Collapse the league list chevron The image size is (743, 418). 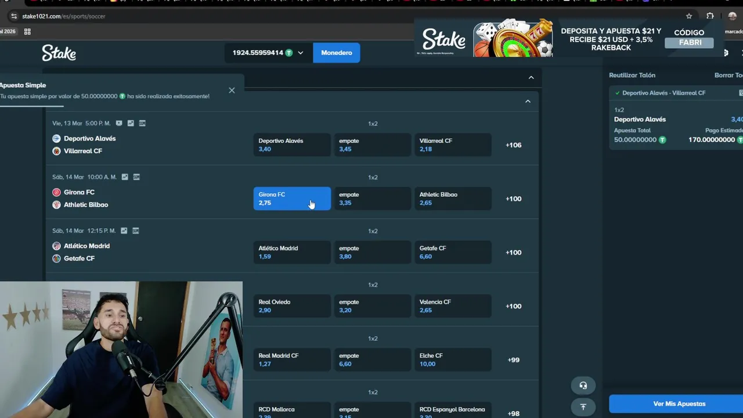click(x=528, y=102)
